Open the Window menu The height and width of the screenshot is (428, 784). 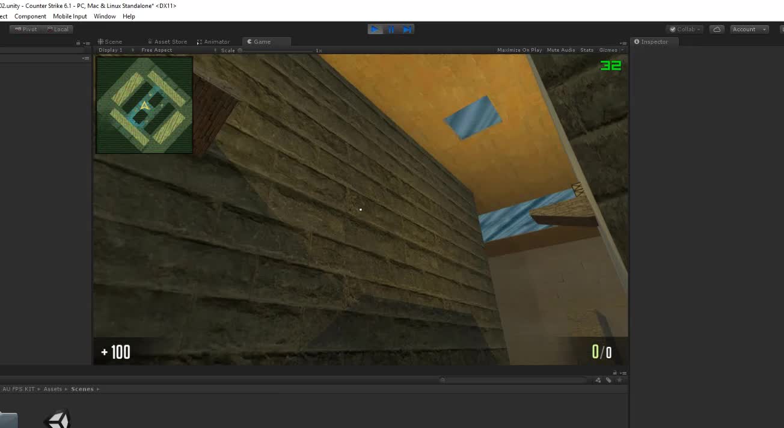pos(105,16)
